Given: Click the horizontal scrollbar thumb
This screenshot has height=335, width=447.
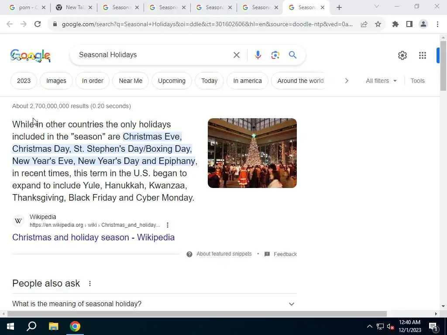Looking at the screenshot, I should pyautogui.click(x=197, y=314).
